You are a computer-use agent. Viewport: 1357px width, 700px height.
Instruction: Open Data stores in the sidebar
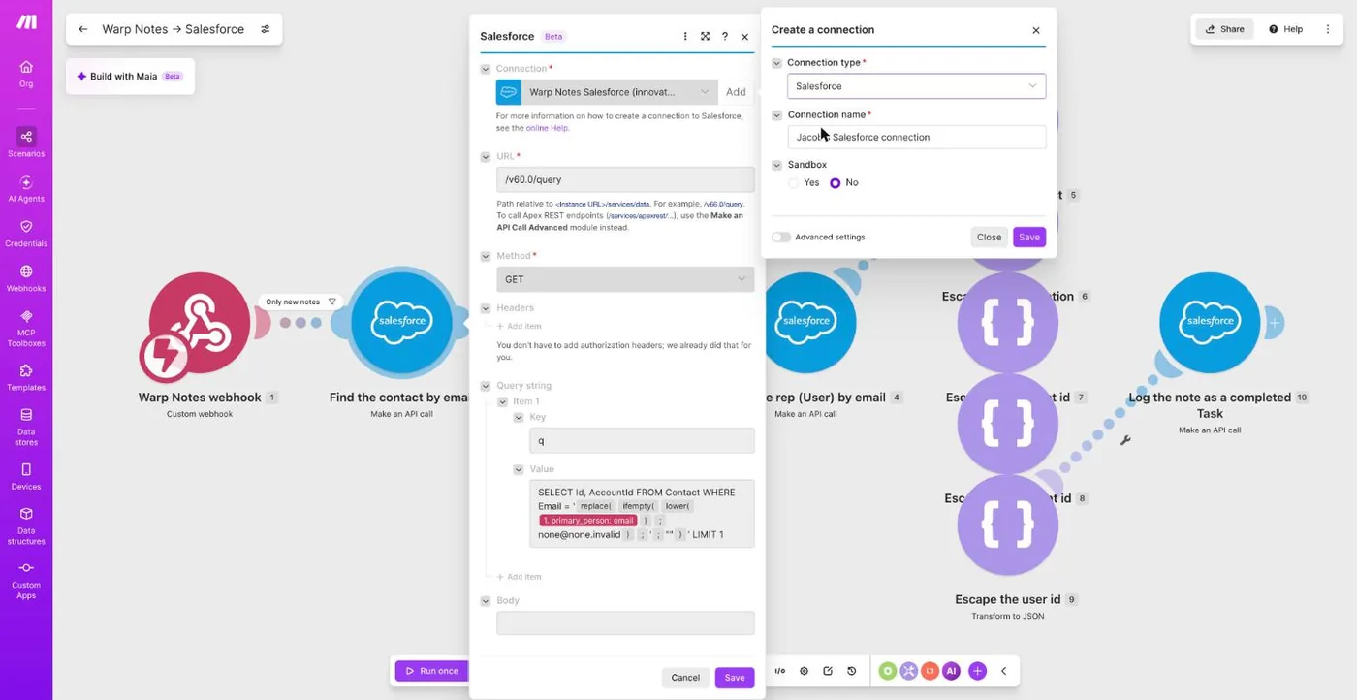26,427
